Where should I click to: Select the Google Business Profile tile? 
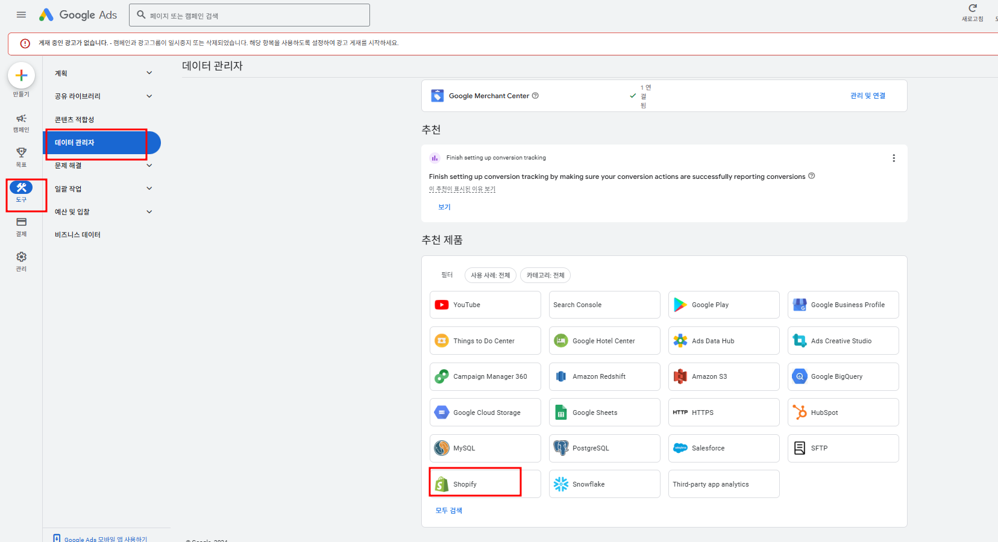point(843,305)
